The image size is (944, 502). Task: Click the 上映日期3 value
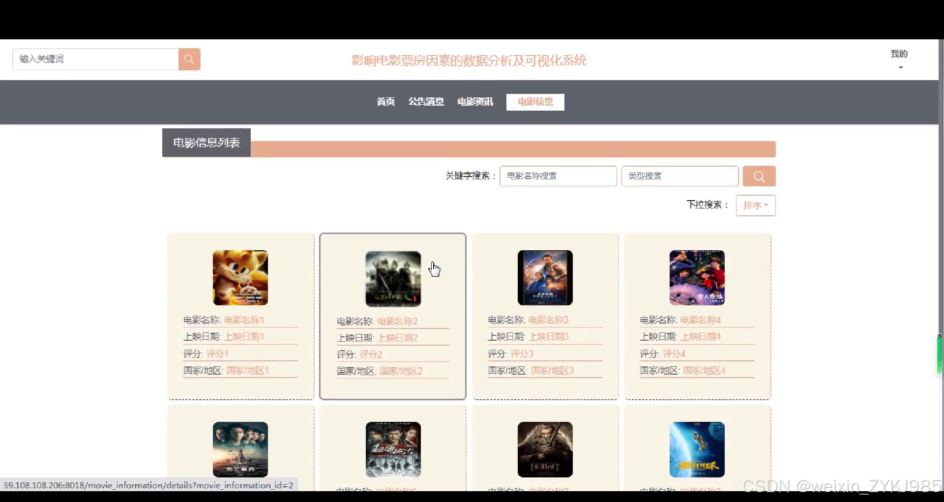tap(549, 337)
